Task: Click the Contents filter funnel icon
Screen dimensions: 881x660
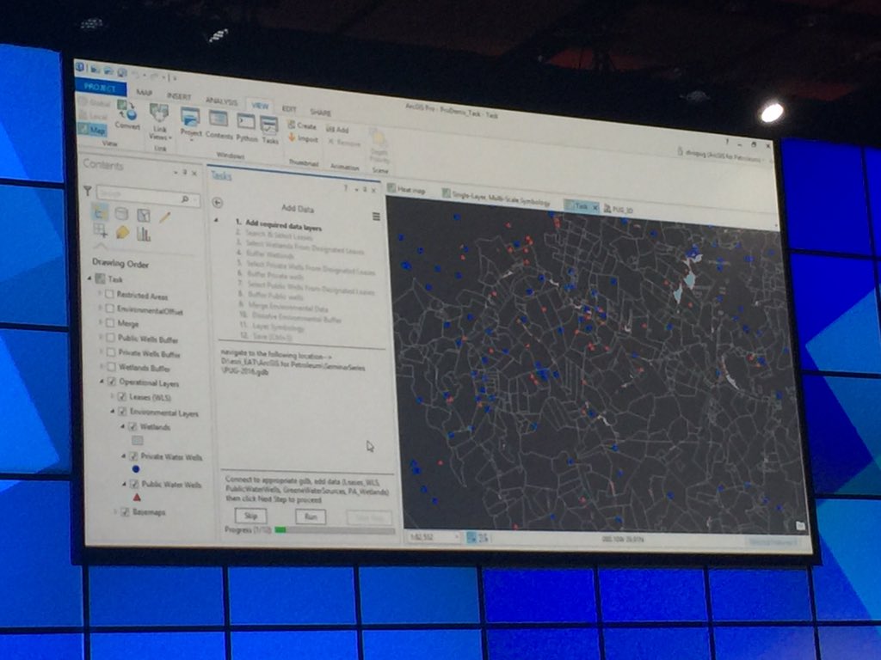Action: point(88,191)
